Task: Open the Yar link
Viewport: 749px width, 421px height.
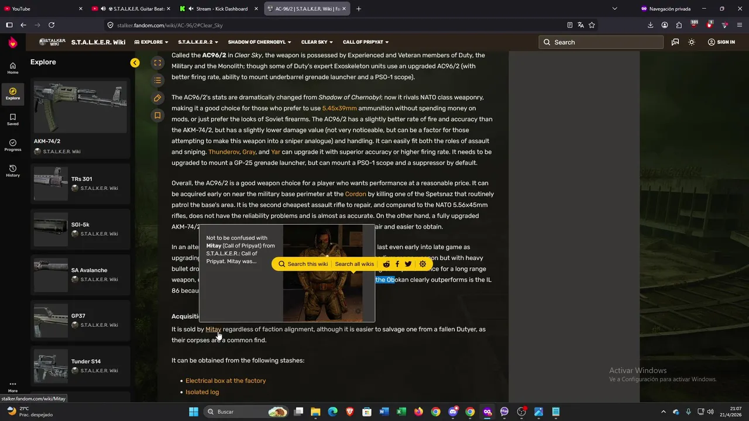Action: tap(276, 152)
